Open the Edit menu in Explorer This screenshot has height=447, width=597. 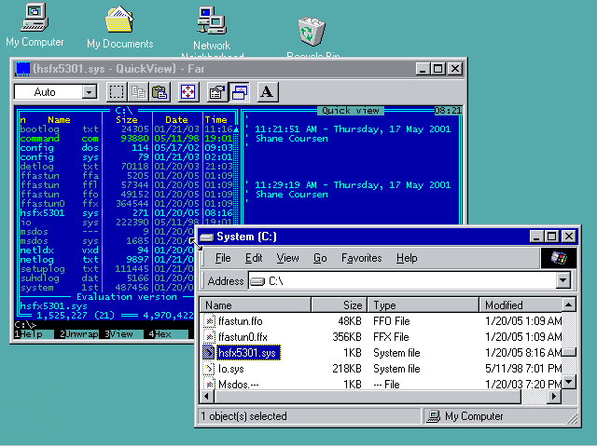pos(254,258)
